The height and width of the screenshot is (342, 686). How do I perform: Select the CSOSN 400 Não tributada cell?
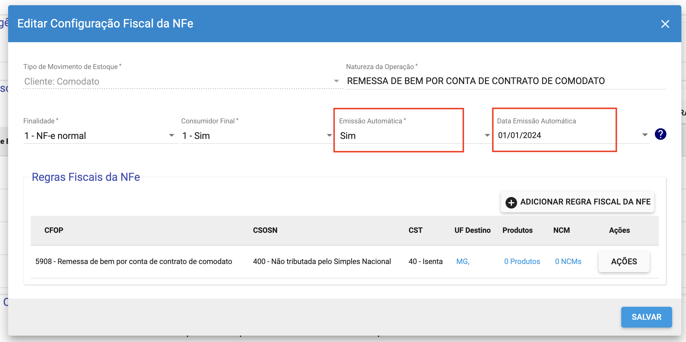(322, 261)
